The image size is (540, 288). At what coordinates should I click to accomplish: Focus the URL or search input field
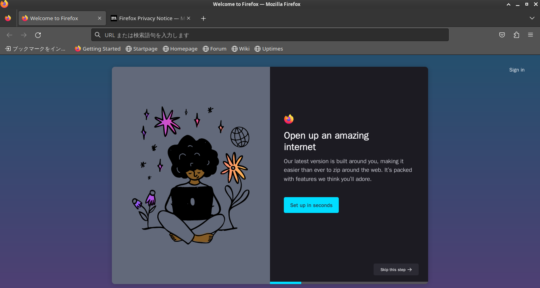coord(270,35)
